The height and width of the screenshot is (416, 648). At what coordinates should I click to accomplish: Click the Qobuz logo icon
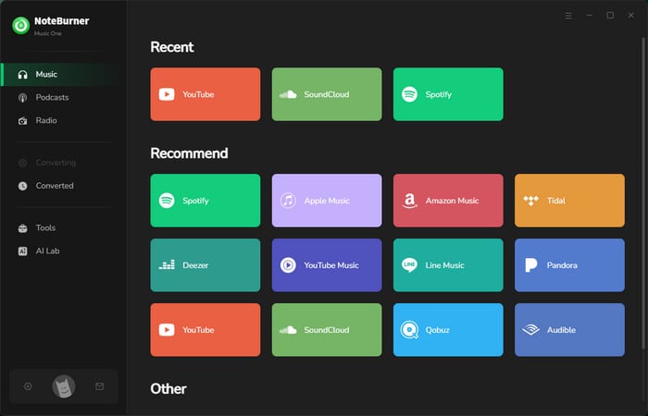409,330
